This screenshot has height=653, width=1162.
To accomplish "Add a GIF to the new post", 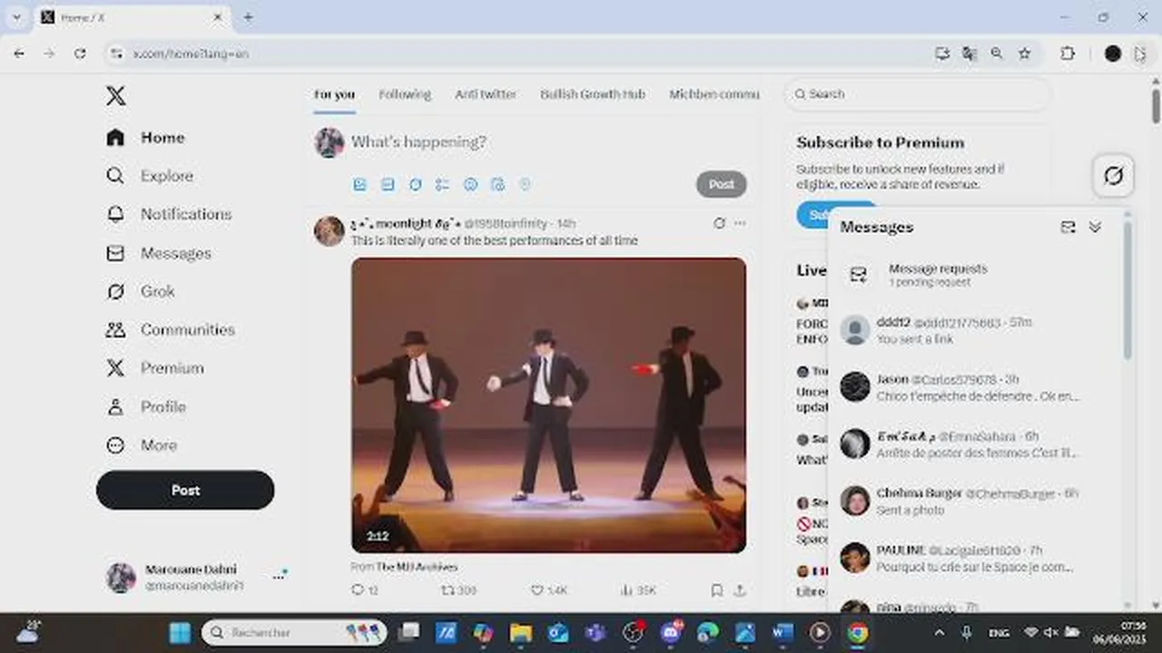I will (x=388, y=184).
